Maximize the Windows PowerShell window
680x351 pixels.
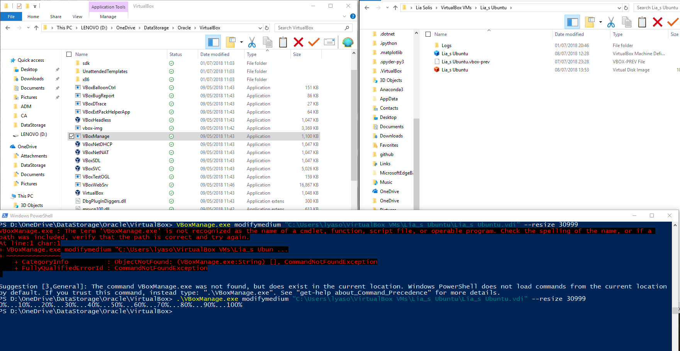click(652, 215)
